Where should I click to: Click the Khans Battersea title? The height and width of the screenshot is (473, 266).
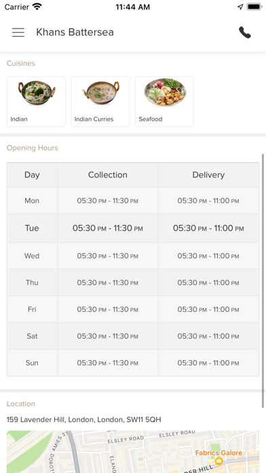click(x=75, y=32)
